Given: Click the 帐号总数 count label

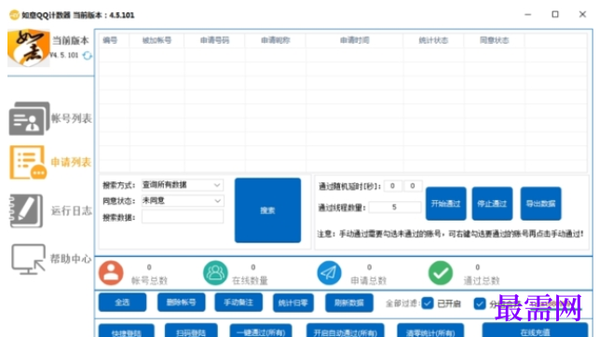Looking at the screenshot, I should coord(149,280).
